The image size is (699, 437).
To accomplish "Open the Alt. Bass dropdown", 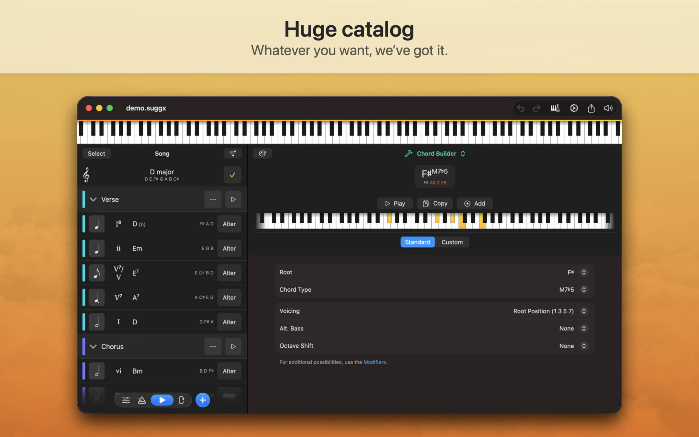I will point(584,329).
